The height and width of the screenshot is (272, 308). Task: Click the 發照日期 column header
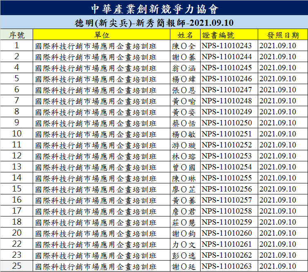[x=283, y=35]
